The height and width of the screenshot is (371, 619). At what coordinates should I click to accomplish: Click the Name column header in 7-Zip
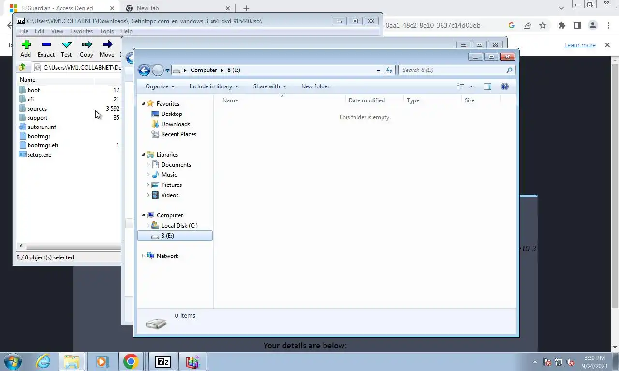28,79
